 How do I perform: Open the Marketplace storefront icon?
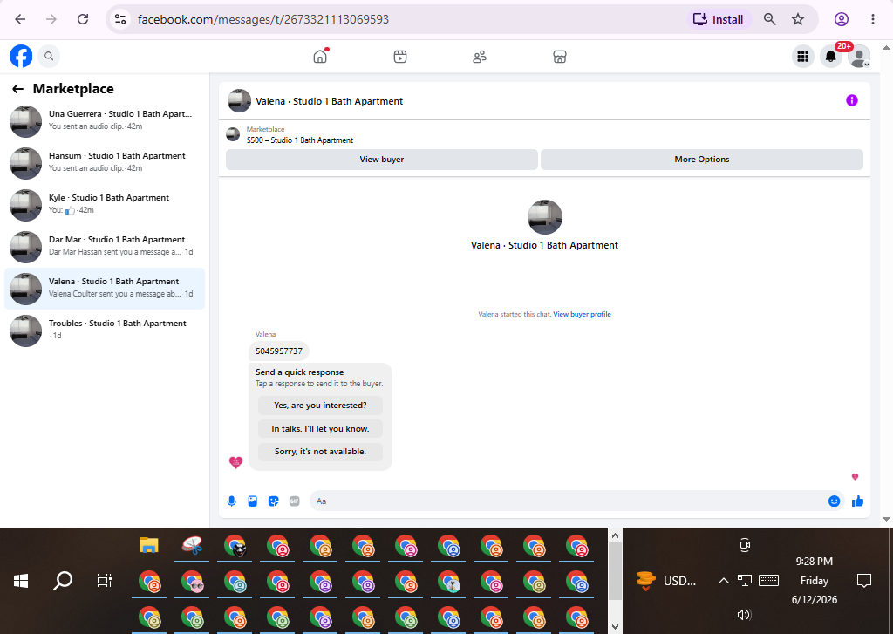coord(560,57)
